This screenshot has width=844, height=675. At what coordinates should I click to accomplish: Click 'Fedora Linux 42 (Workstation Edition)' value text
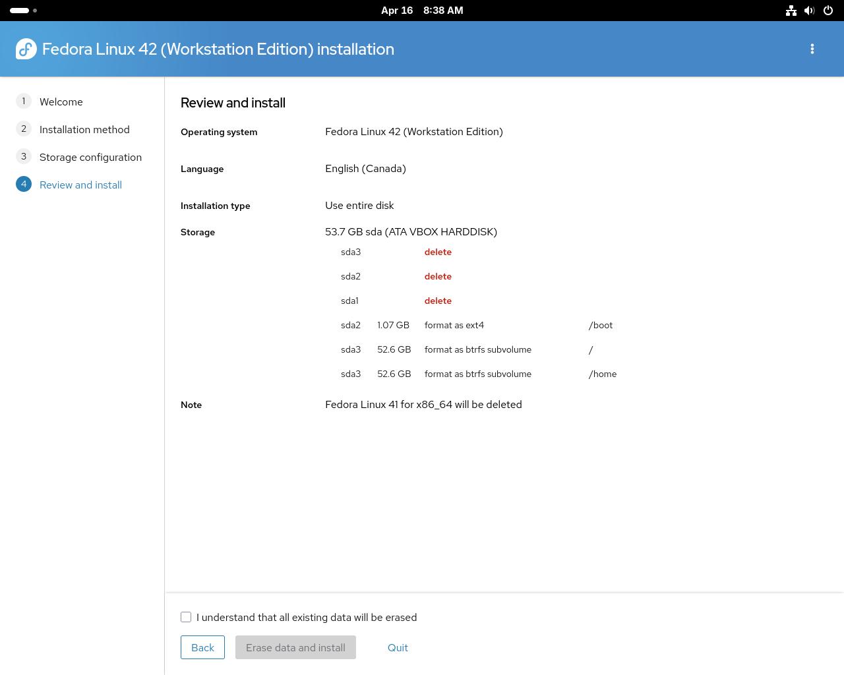tap(414, 132)
